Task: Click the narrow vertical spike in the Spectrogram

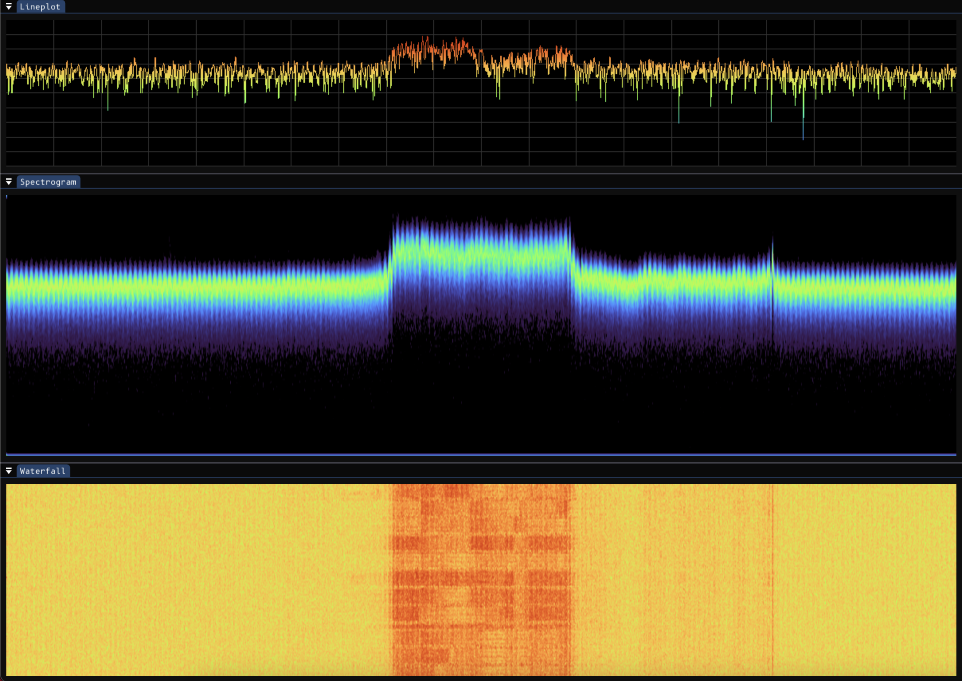Action: (x=772, y=252)
